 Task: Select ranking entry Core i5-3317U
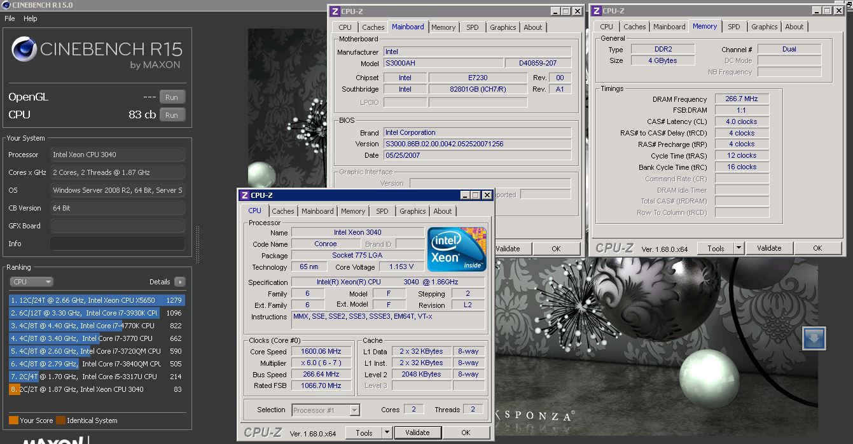pyautogui.click(x=97, y=377)
